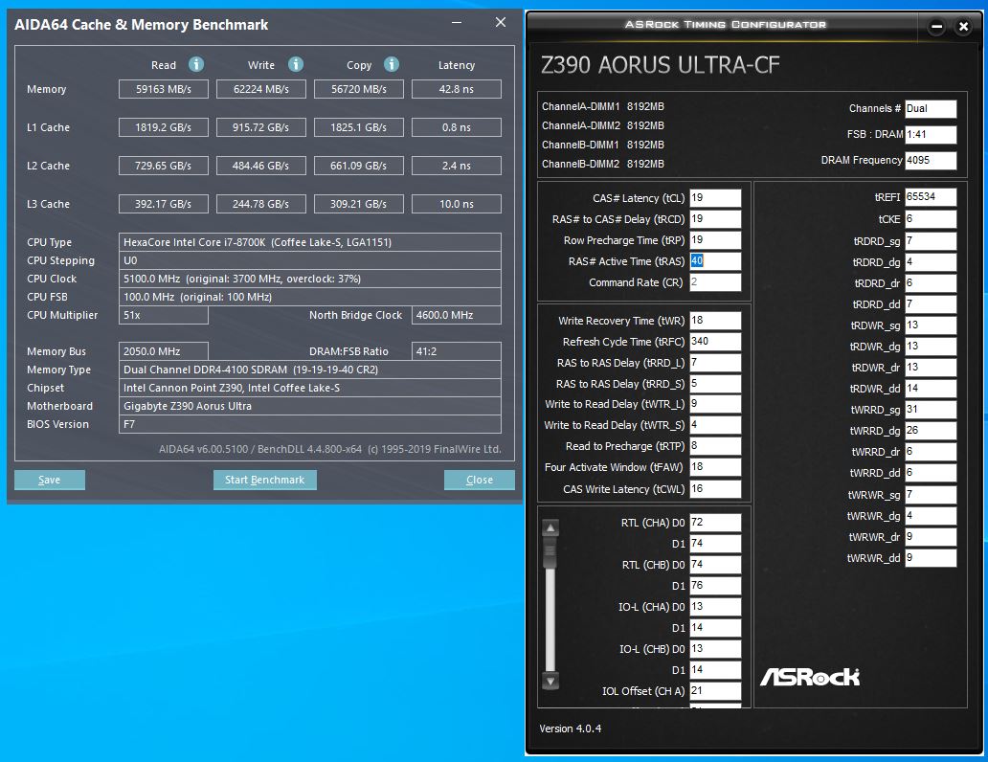988x762 pixels.
Task: Click the Read info icon in AIDA64
Action: [x=196, y=64]
